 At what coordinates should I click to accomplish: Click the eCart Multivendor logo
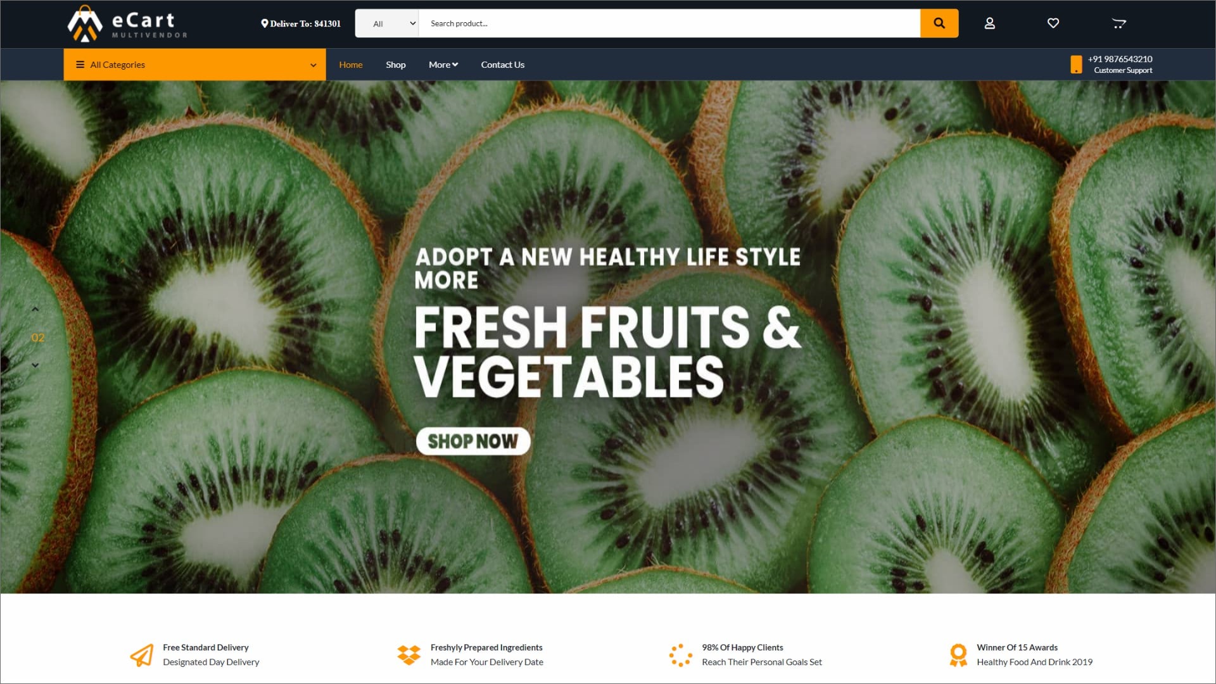[x=127, y=24]
